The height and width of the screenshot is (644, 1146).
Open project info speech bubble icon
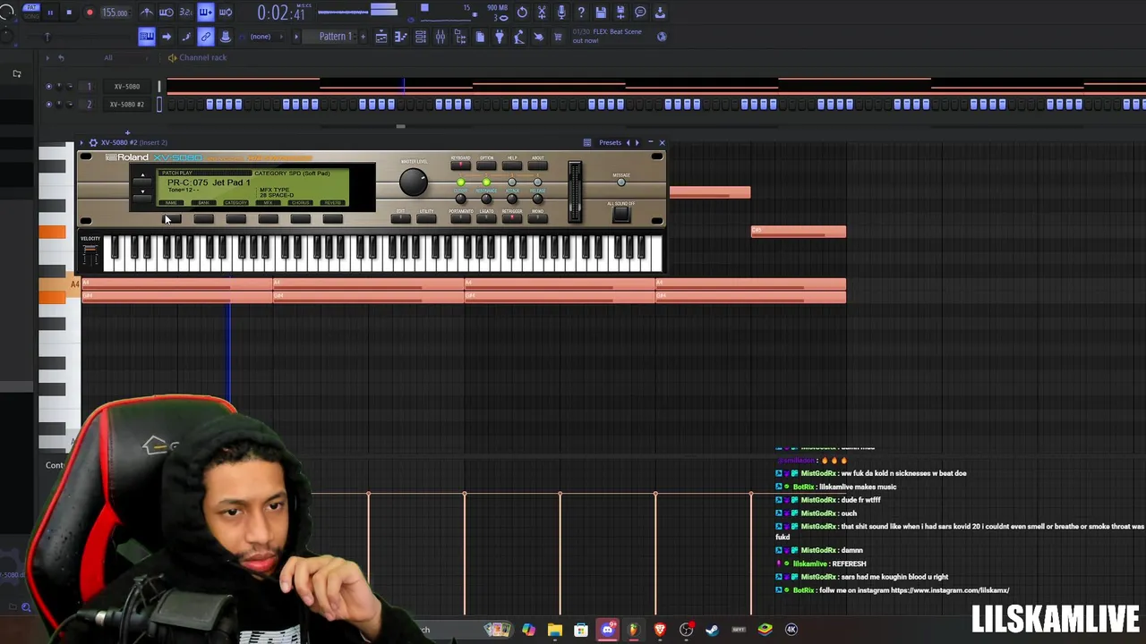pos(640,13)
